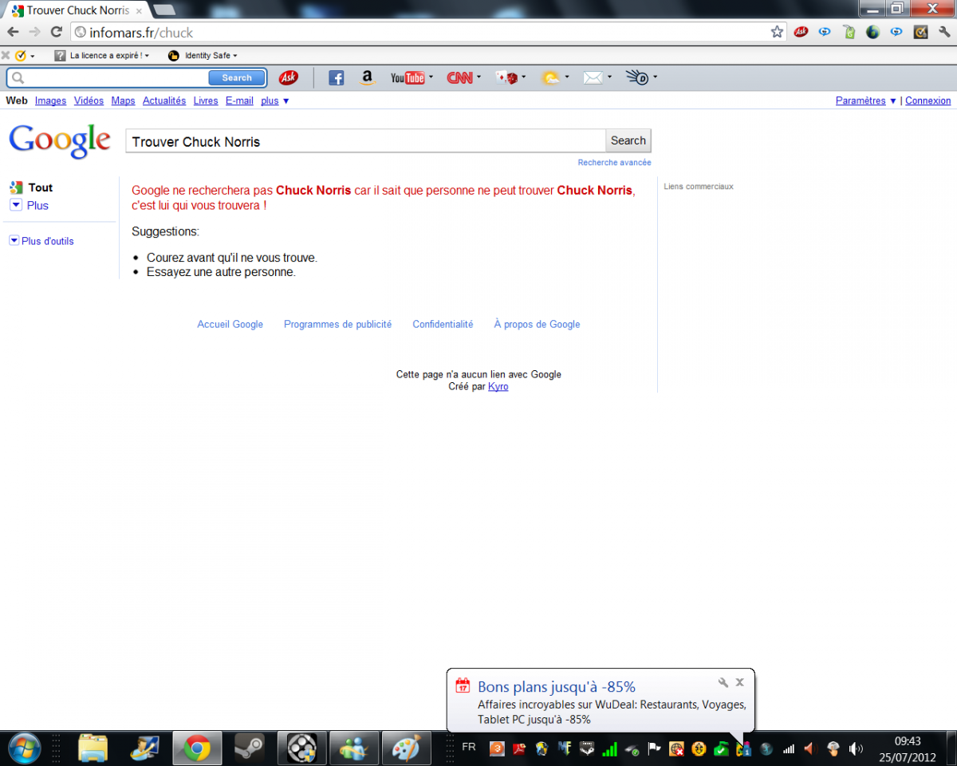Viewport: 957px width, 766px height.
Task: Click the mail envelope toolbar icon
Action: (x=593, y=77)
